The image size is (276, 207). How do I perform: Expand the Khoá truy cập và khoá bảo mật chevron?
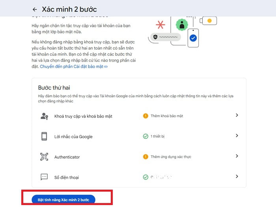click(x=237, y=115)
